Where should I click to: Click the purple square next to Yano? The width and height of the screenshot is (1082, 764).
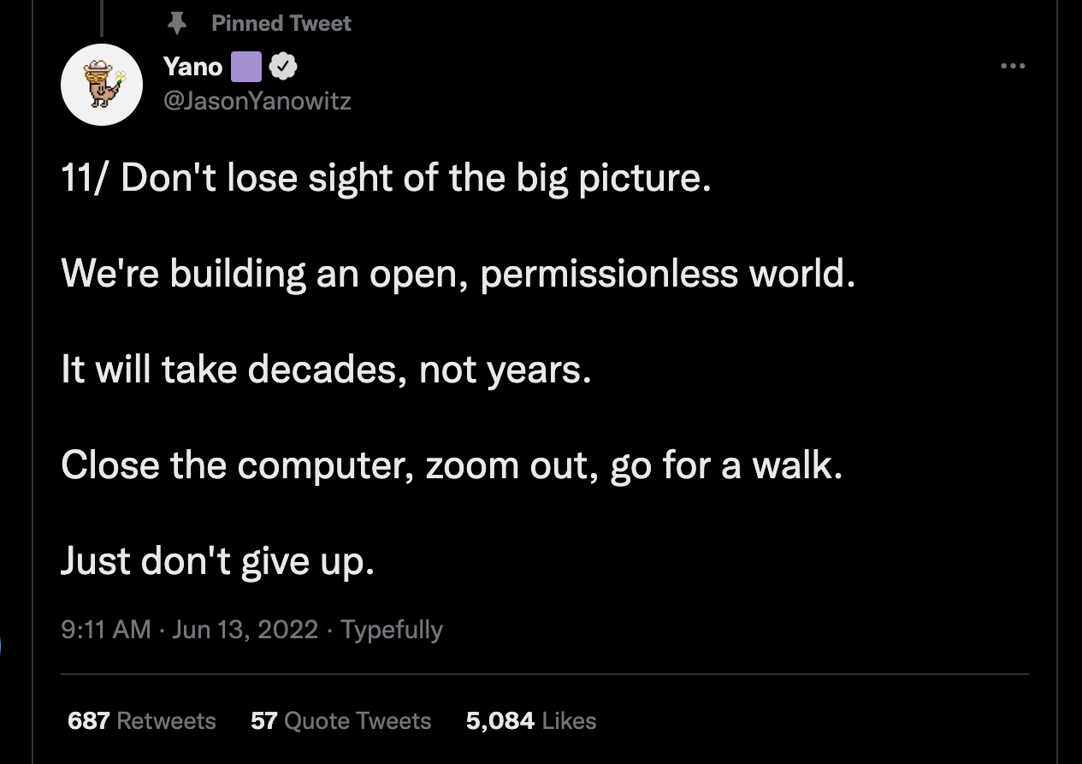246,66
